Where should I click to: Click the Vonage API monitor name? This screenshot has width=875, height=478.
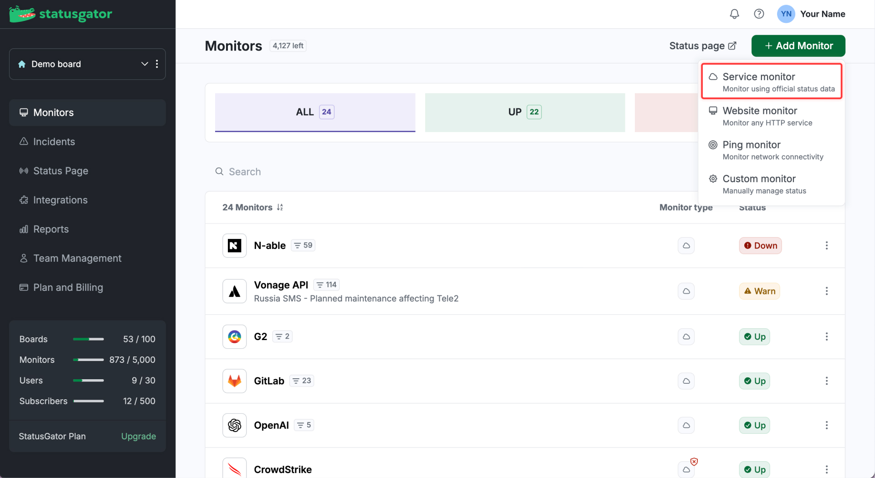pos(281,285)
